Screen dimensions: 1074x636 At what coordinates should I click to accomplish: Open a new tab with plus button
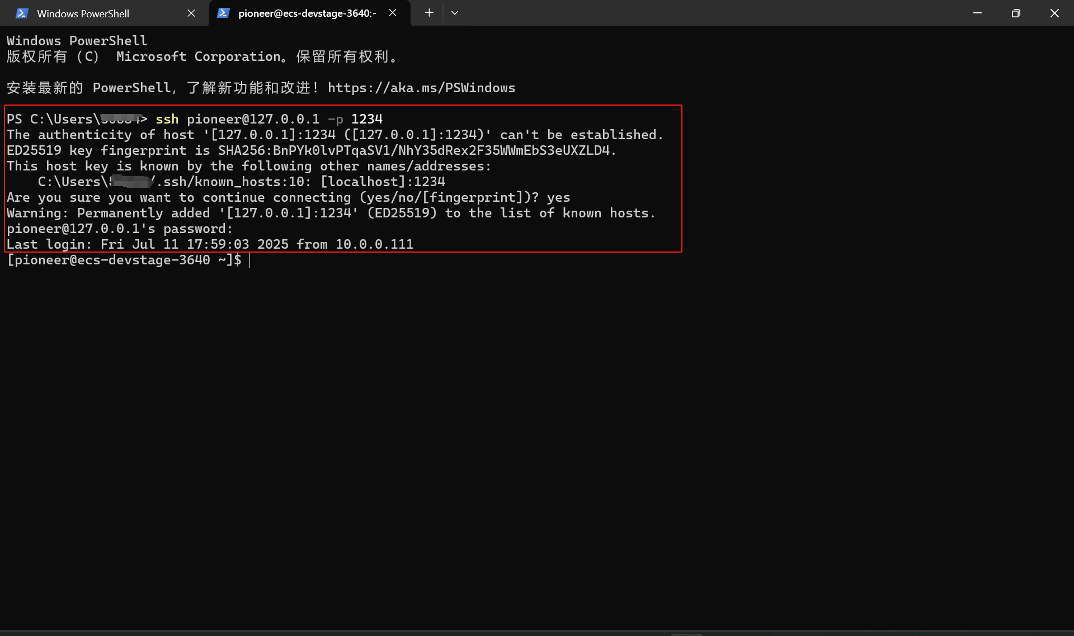coord(429,13)
